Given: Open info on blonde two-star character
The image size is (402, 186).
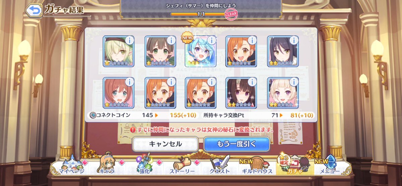Looking at the screenshot, I should (294, 82).
